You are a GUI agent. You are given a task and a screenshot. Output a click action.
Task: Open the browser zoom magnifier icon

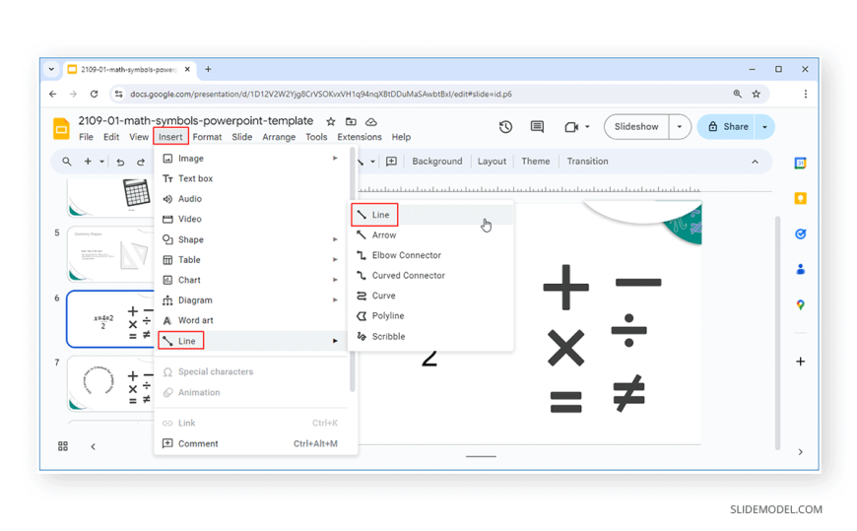[x=737, y=94]
